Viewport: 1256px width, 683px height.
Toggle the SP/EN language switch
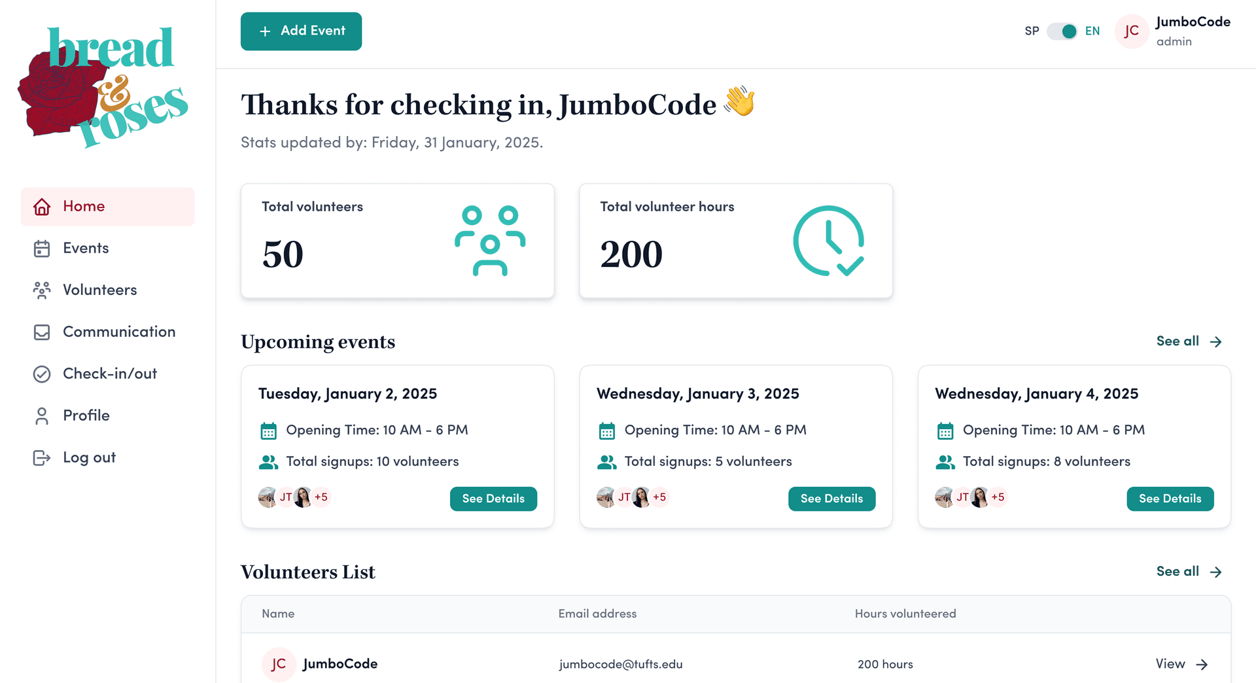[1062, 31]
